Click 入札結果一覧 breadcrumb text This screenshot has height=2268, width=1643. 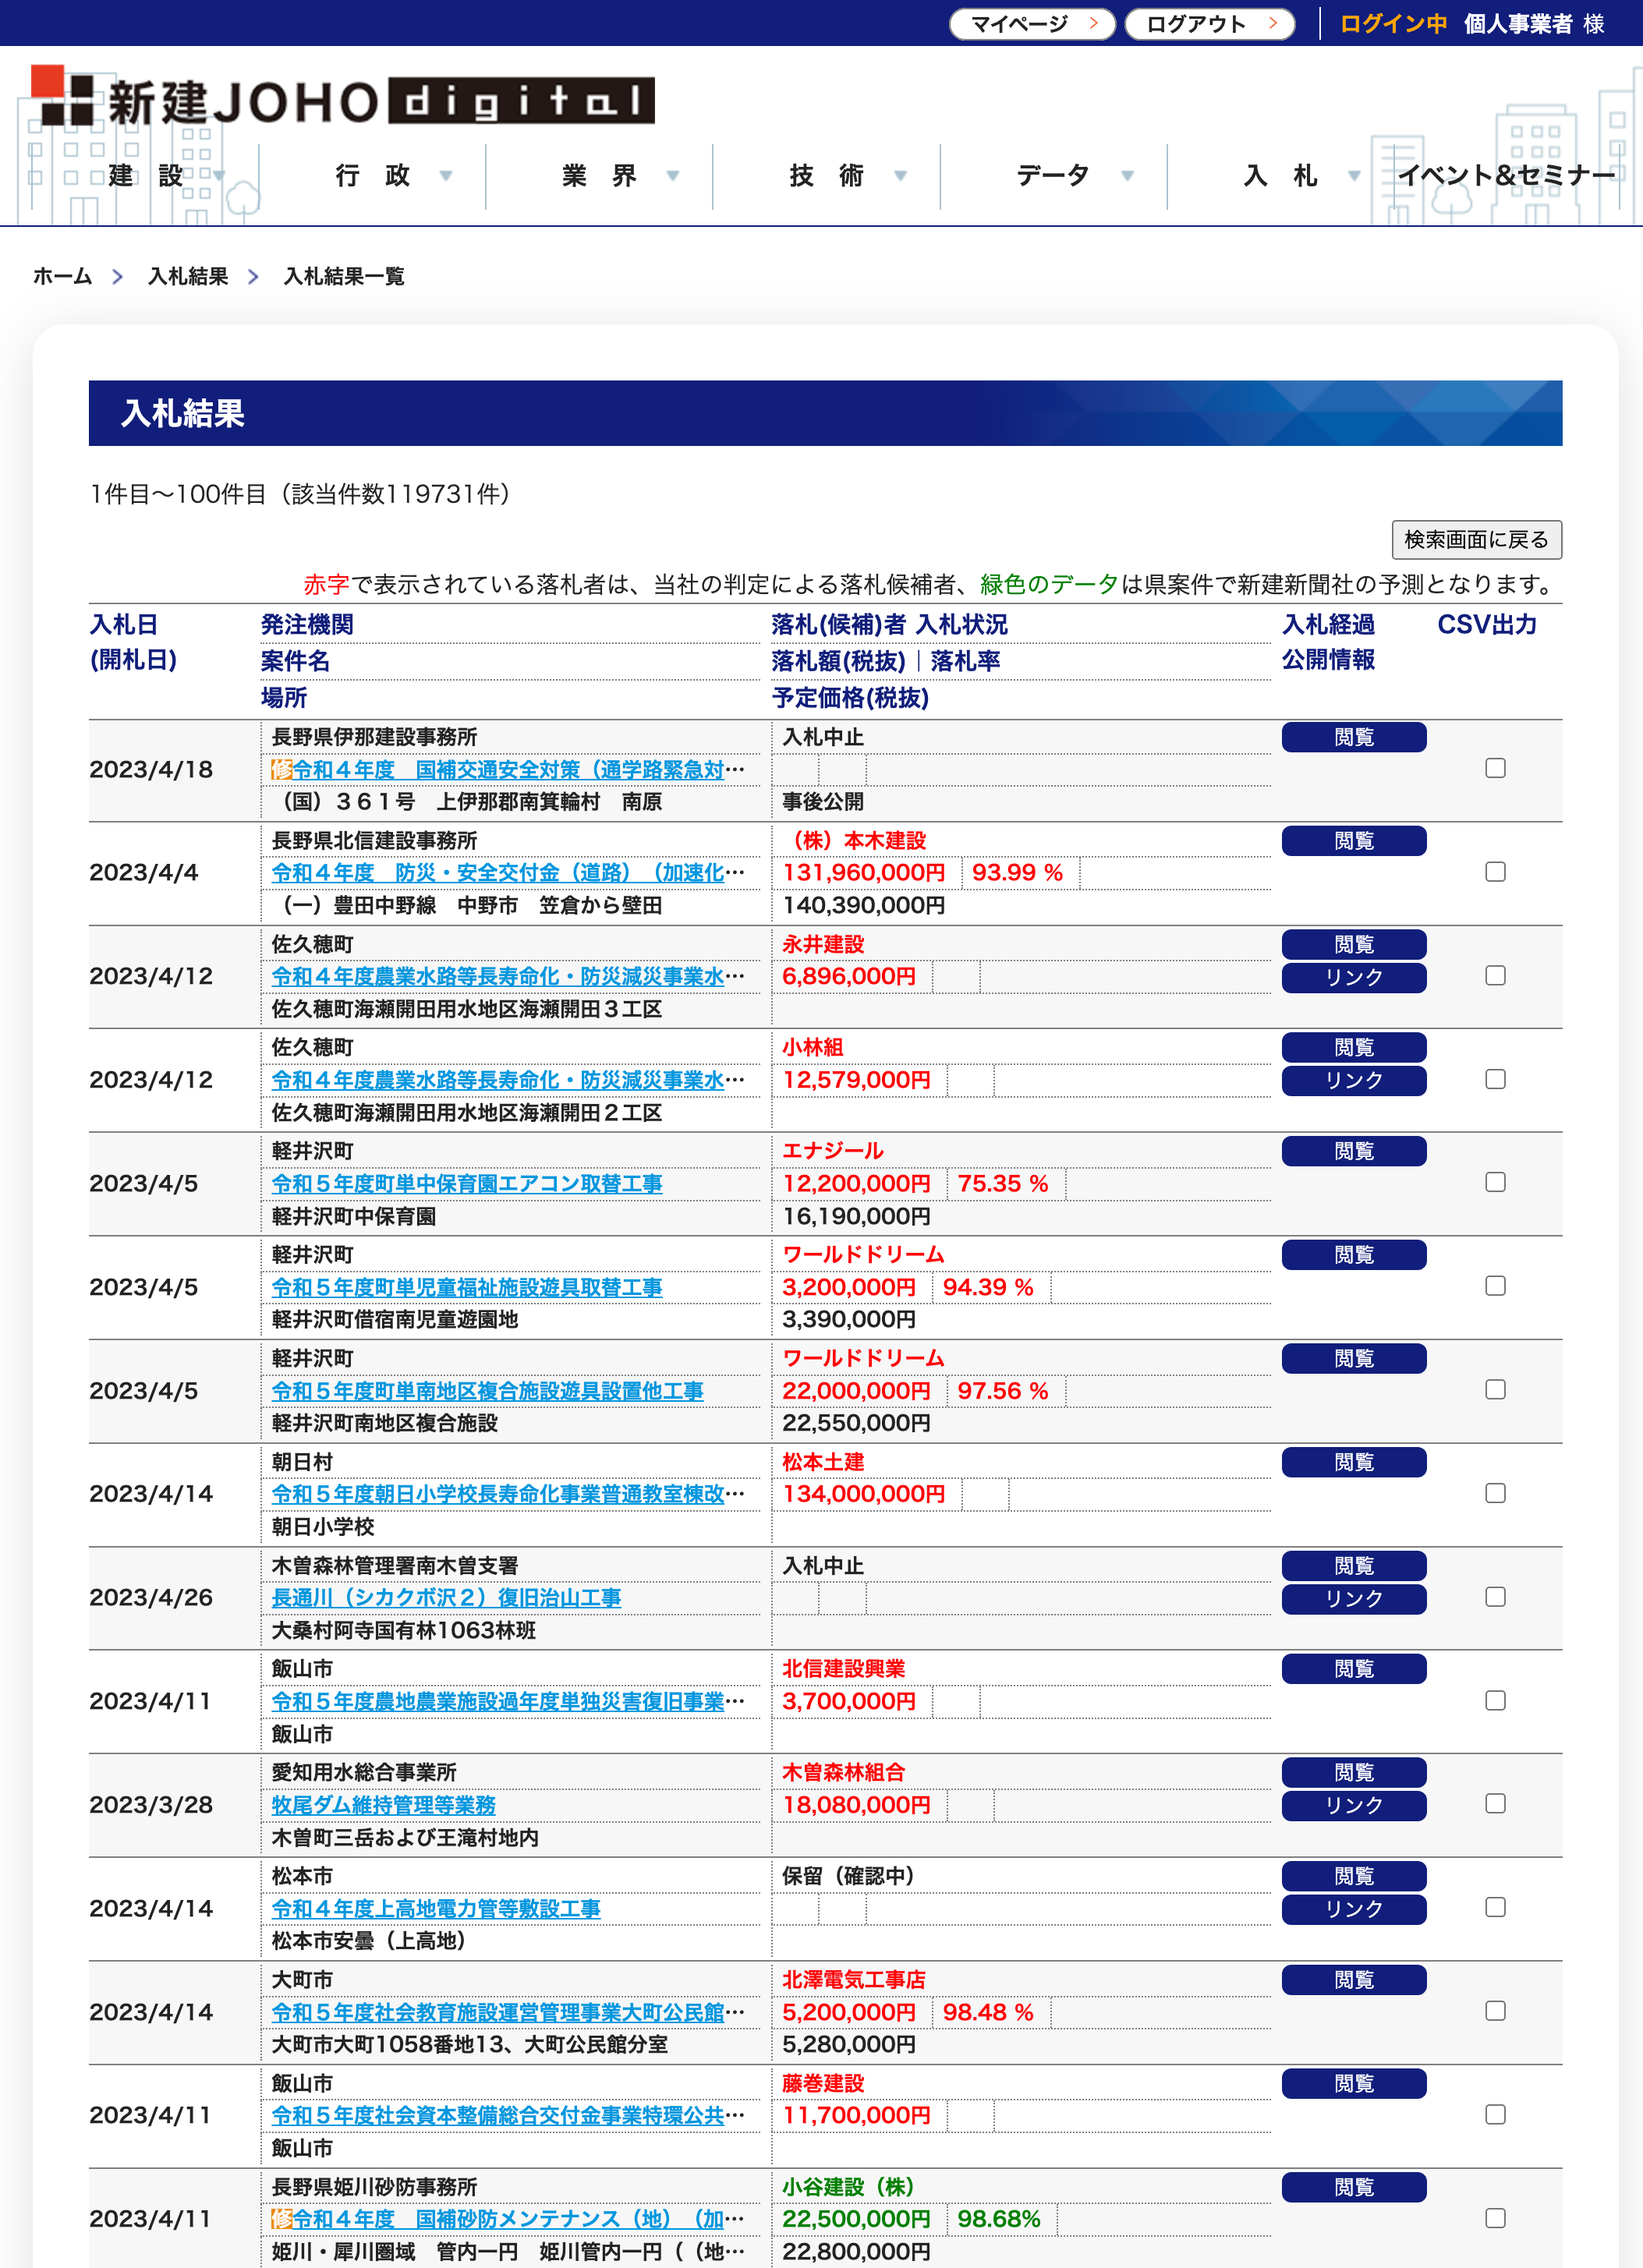tap(344, 276)
